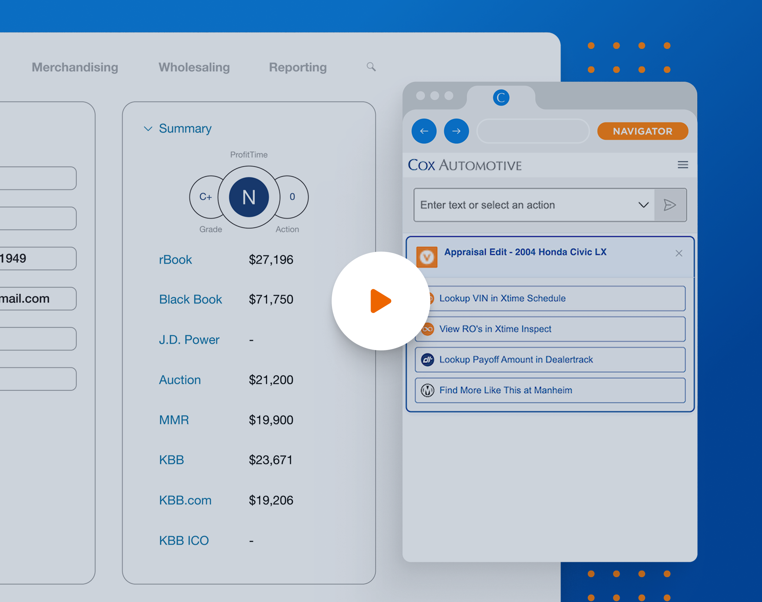Click the send arrow icon
Viewport: 762px width, 602px height.
670,205
